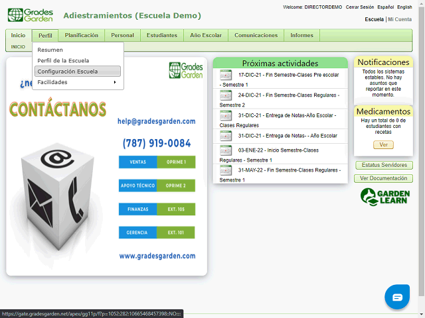
Task: Open the Personal tab
Action: pos(122,35)
